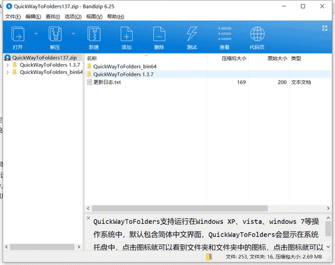Click the 代码页 (Code page) globe icon
Image resolution: width=335 pixels, height=265 pixels.
(x=257, y=34)
